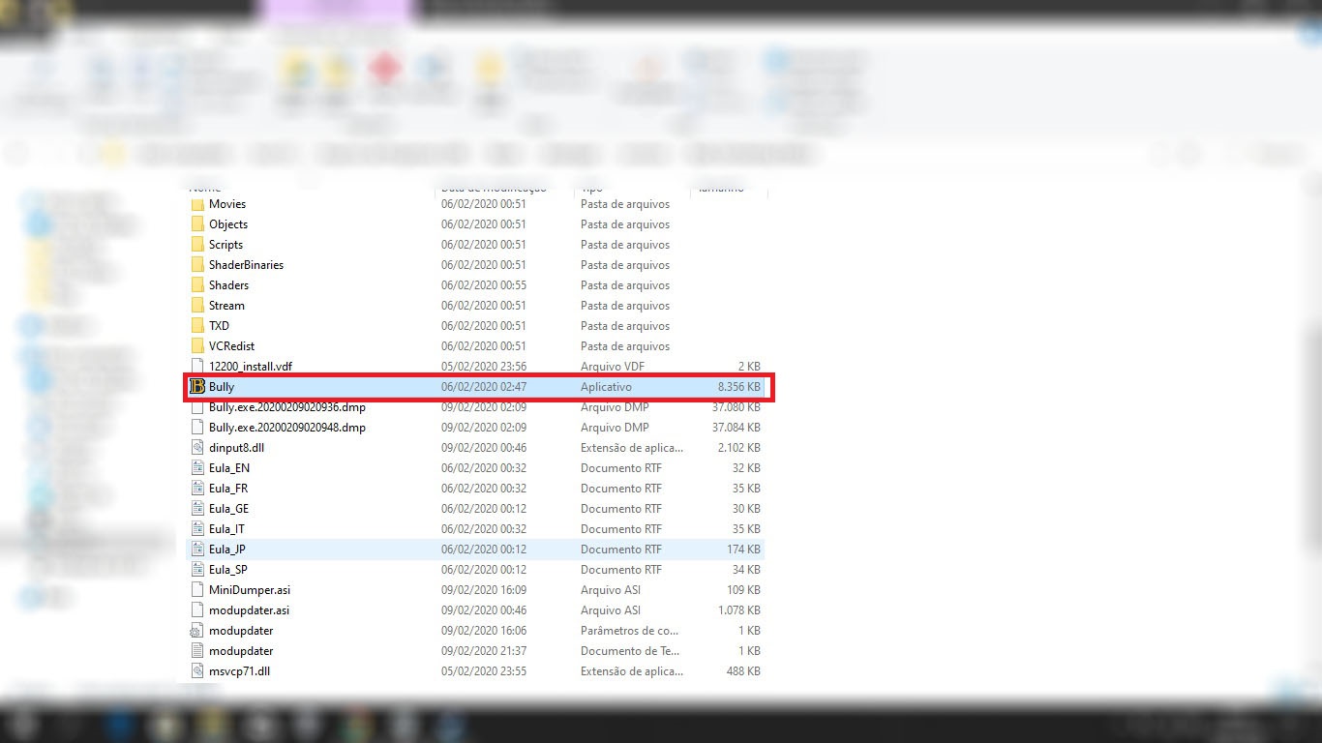Select the file name "Eula_JP"
The image size is (1322, 743).
227,550
